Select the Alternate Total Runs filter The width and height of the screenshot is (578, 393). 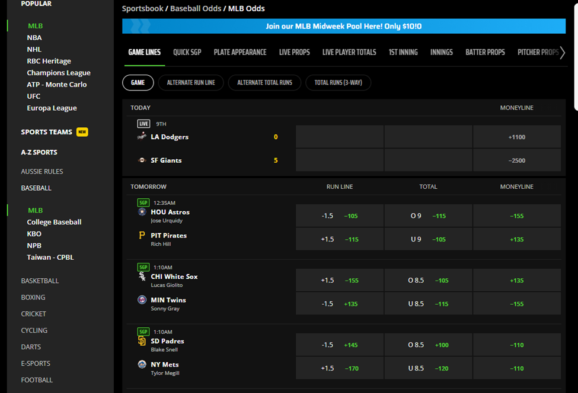coord(264,82)
